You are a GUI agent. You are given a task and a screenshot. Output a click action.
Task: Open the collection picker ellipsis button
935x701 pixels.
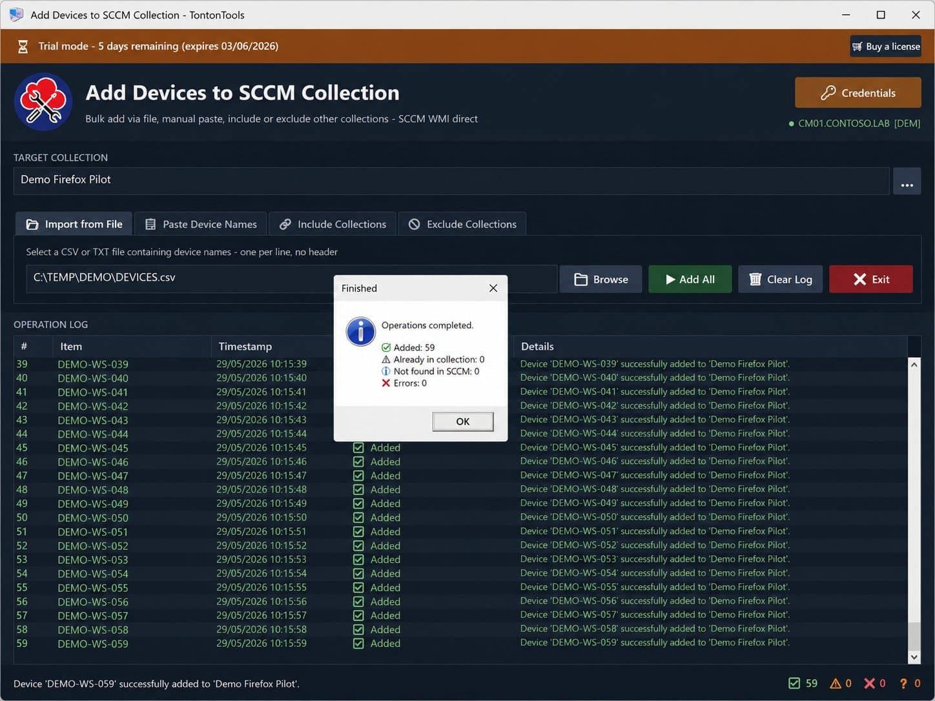(x=907, y=181)
